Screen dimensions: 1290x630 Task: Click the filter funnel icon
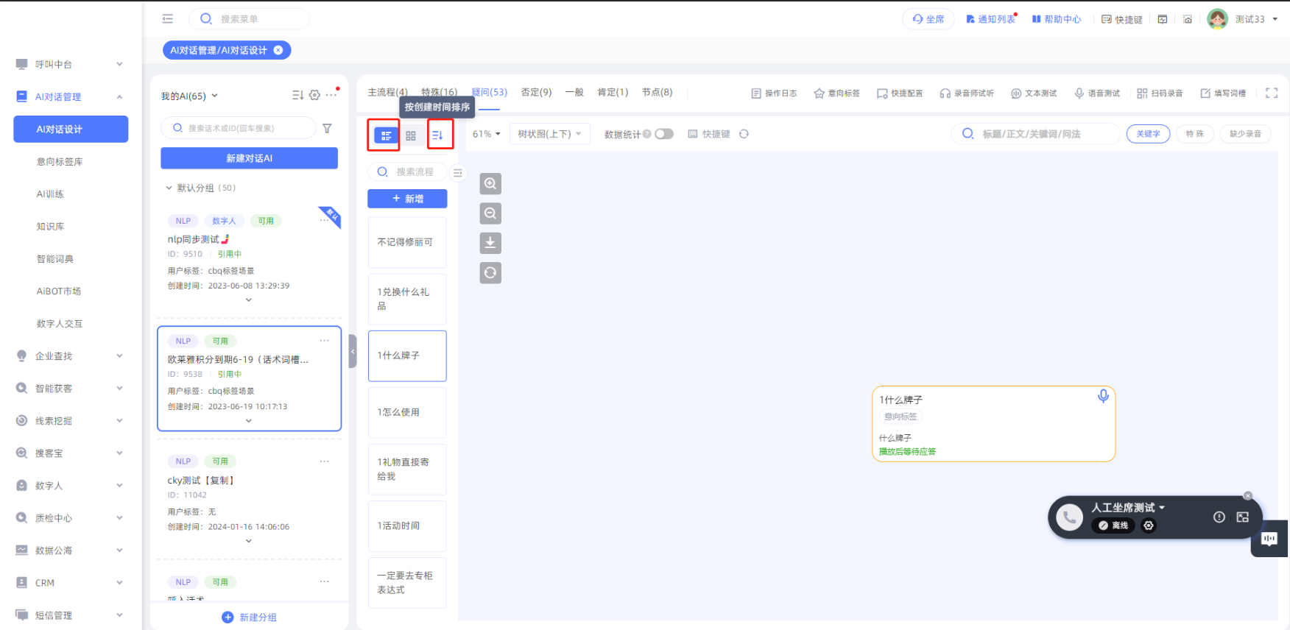click(327, 128)
